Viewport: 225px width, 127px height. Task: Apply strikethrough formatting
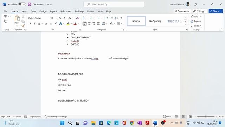click(46, 24)
